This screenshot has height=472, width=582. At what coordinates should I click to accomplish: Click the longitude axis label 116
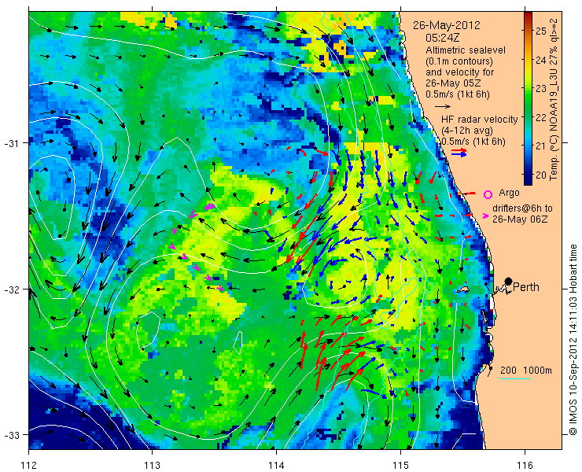click(525, 465)
